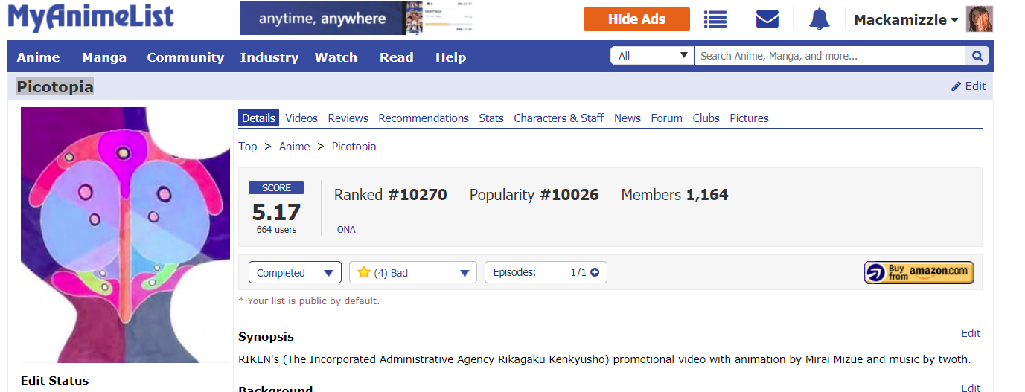Image resolution: width=1025 pixels, height=392 pixels.
Task: Open the Community menu
Action: click(185, 57)
